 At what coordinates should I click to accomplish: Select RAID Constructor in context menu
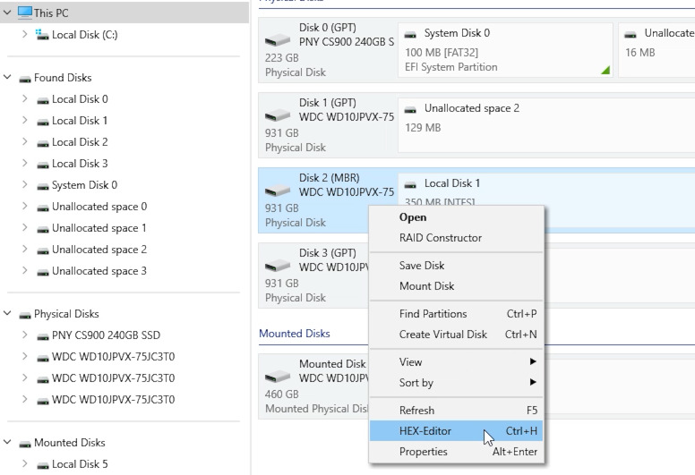point(456,238)
